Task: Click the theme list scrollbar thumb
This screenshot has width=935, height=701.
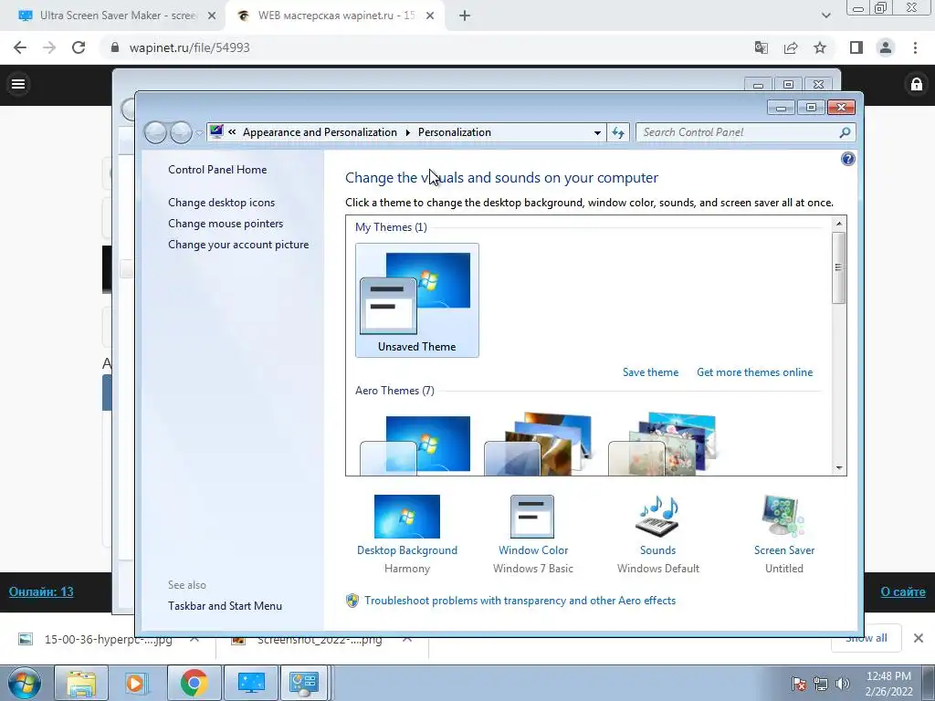Action: pyautogui.click(x=838, y=267)
